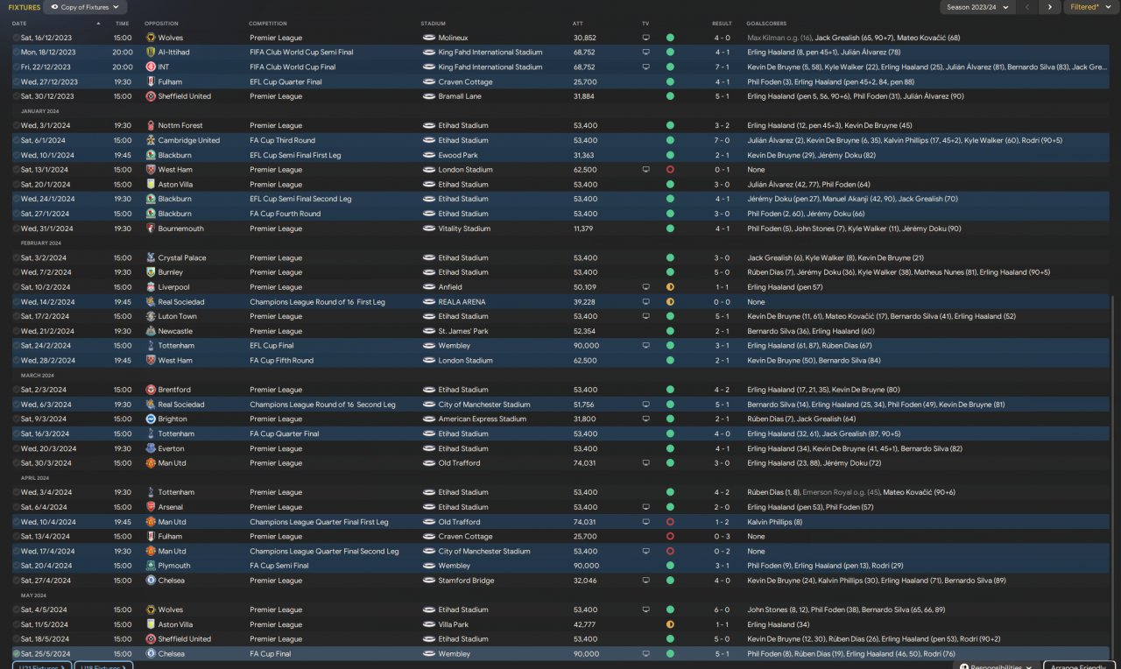The width and height of the screenshot is (1121, 669).
Task: Tick the selector for the Fulham 27/12/2023 row
Action: [16, 82]
